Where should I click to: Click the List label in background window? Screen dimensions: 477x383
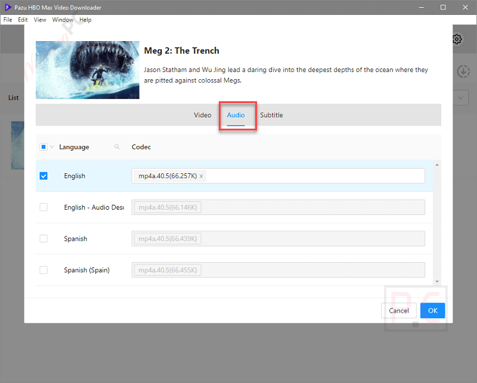pos(13,98)
